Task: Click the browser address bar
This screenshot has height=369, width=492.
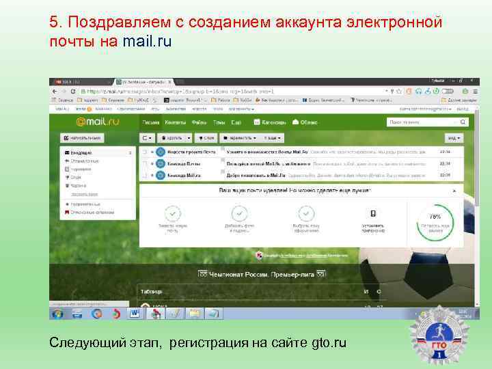Action: click(232, 92)
